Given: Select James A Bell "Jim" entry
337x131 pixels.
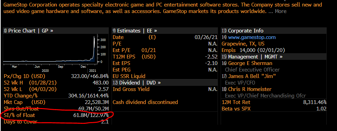Looking at the screenshot, I should [x=252, y=76].
